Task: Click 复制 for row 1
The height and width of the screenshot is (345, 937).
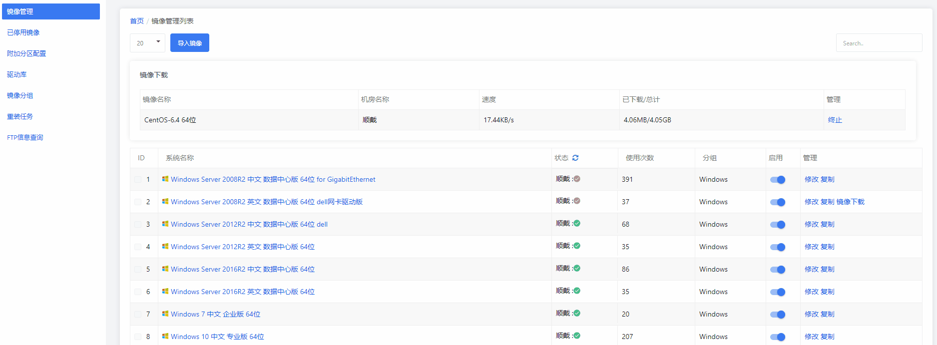Action: pyautogui.click(x=828, y=179)
